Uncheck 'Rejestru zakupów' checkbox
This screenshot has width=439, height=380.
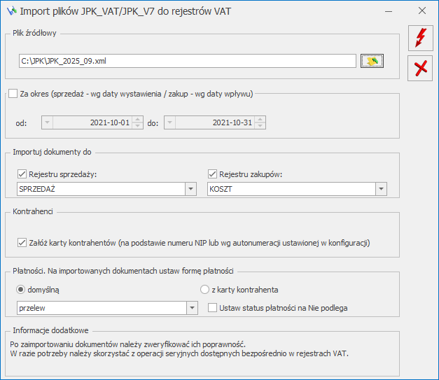pyautogui.click(x=213, y=174)
